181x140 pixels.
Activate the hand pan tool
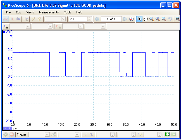point(145,19)
